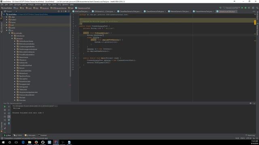
Task: Click ClassesLocaisTest in navigation breadcrumb
Action: (x=83, y=8)
